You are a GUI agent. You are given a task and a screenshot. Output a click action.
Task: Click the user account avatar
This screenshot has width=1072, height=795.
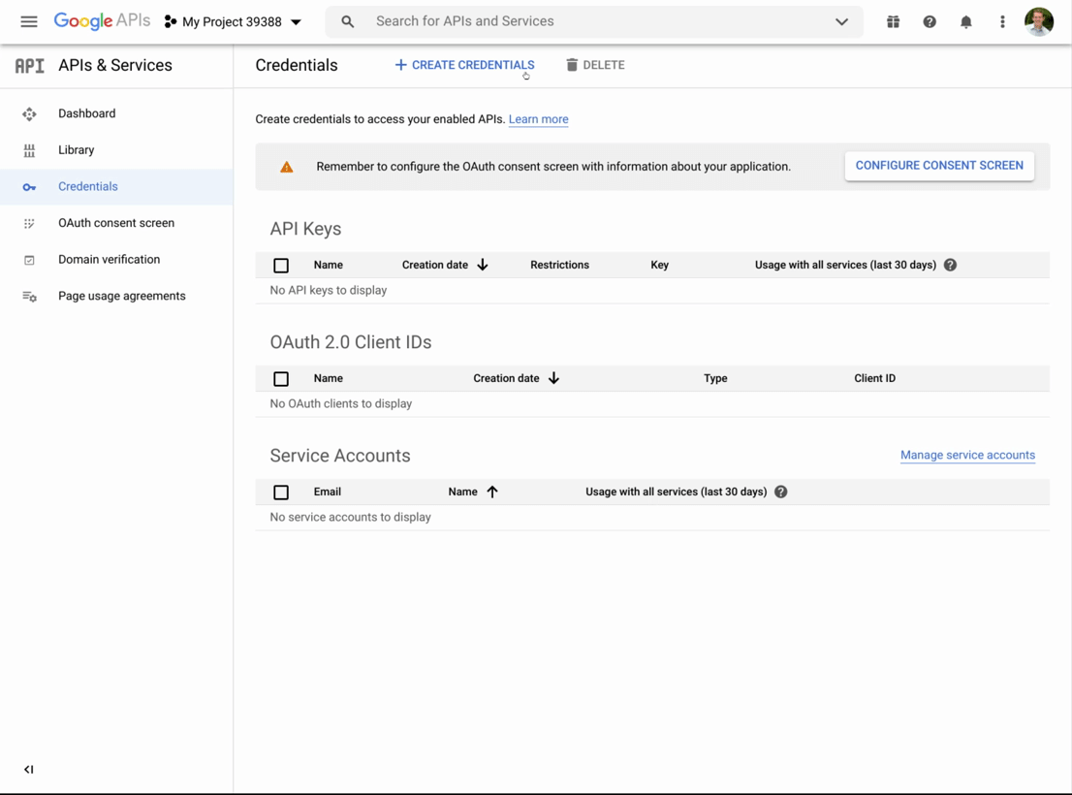pyautogui.click(x=1039, y=21)
